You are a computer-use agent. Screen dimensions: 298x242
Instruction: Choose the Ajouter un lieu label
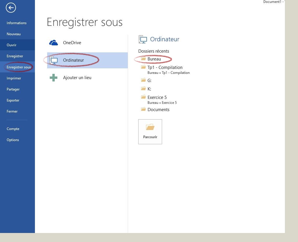pos(77,78)
